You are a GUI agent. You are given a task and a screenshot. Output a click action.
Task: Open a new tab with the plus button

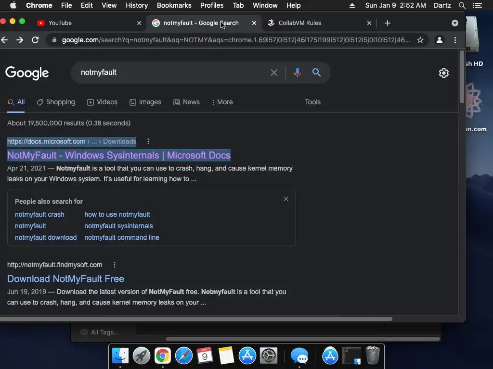[x=388, y=23]
